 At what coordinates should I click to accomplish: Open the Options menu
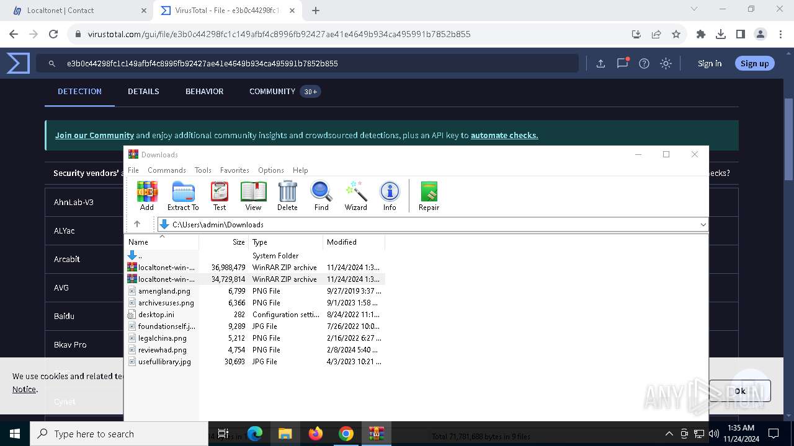[x=271, y=170]
